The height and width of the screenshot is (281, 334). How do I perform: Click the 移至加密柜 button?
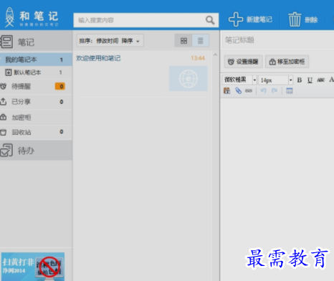[x=287, y=62]
